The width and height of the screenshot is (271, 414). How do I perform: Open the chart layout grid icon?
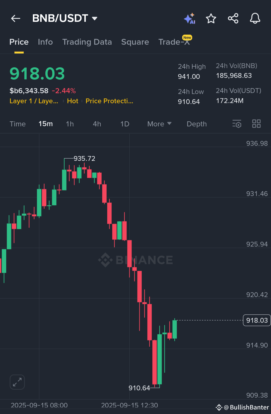coord(256,124)
